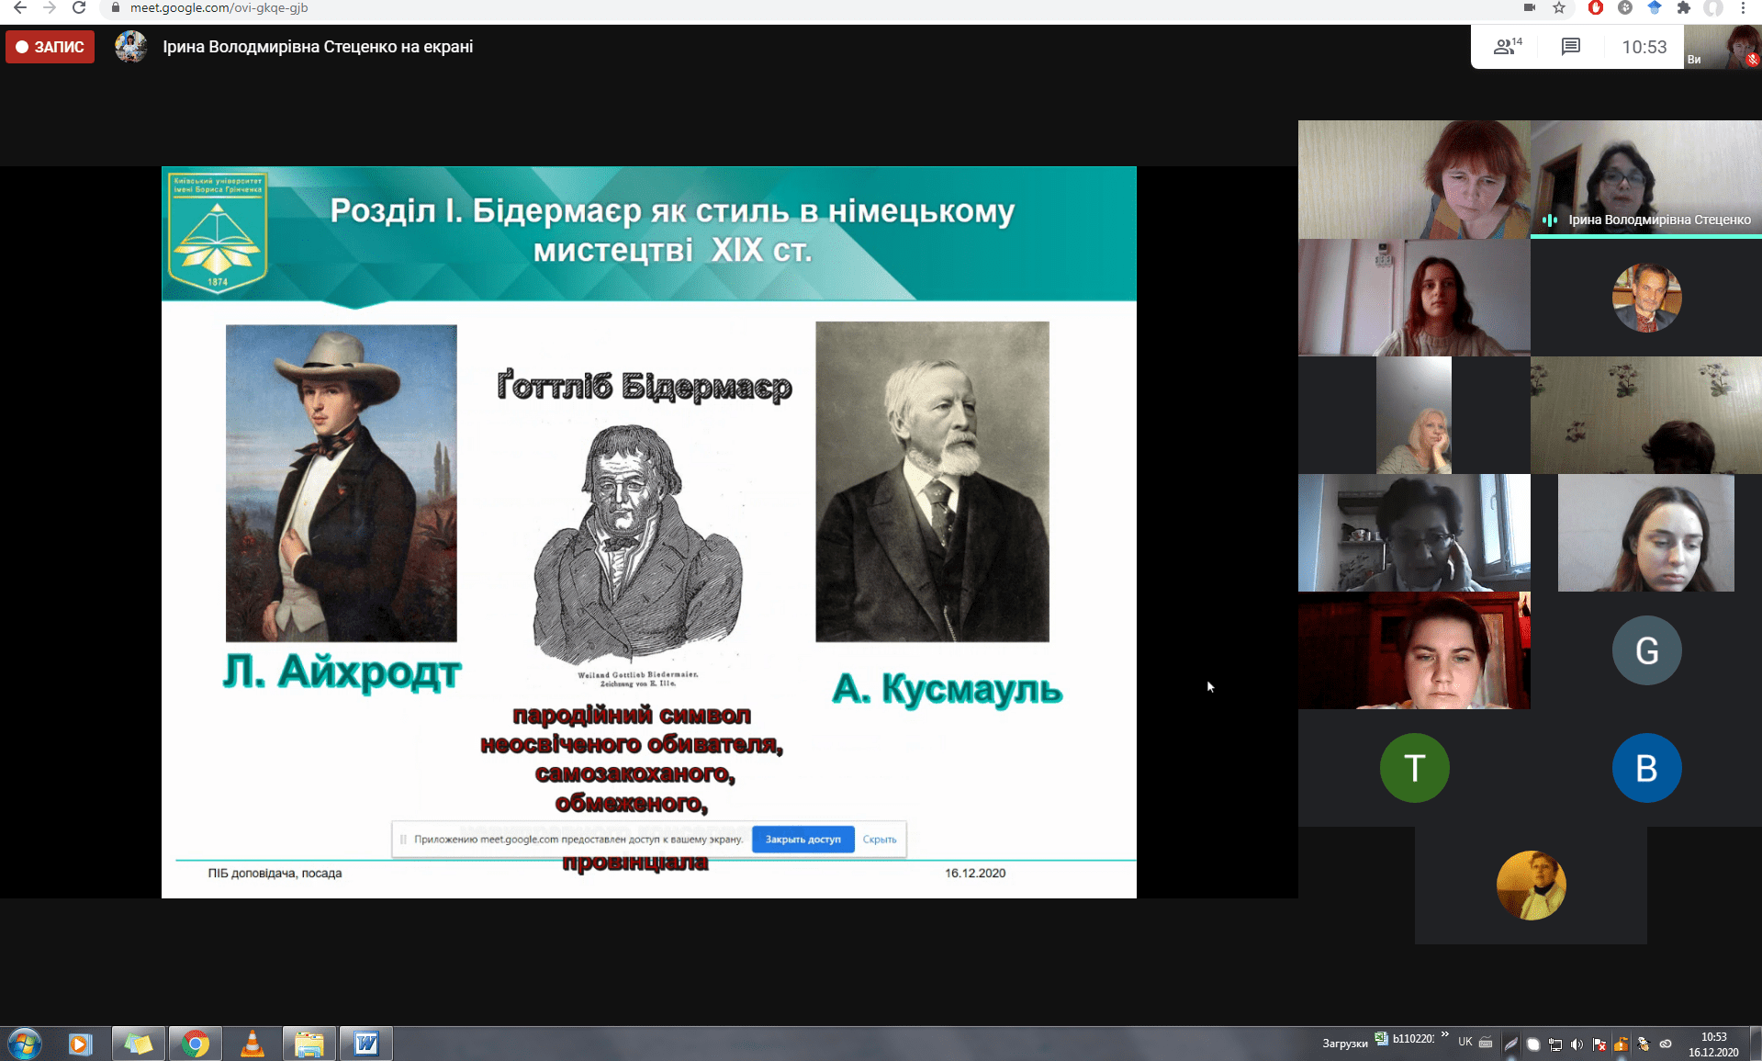This screenshot has height=1061, width=1762.
Task: Click the camera access icon in address bar
Action: click(1530, 8)
